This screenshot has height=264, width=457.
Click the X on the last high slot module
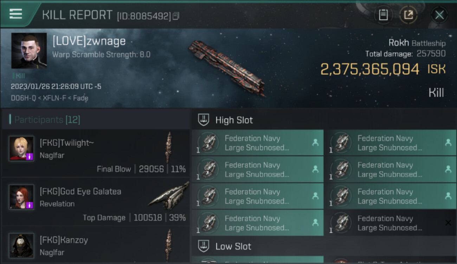click(x=448, y=222)
